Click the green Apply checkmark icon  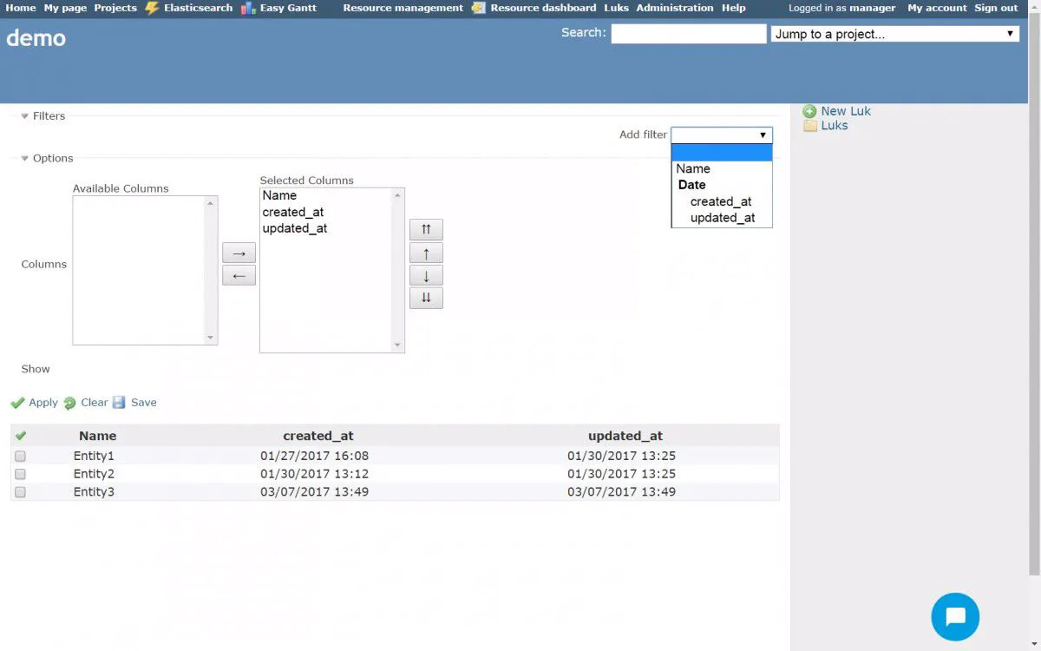click(17, 403)
